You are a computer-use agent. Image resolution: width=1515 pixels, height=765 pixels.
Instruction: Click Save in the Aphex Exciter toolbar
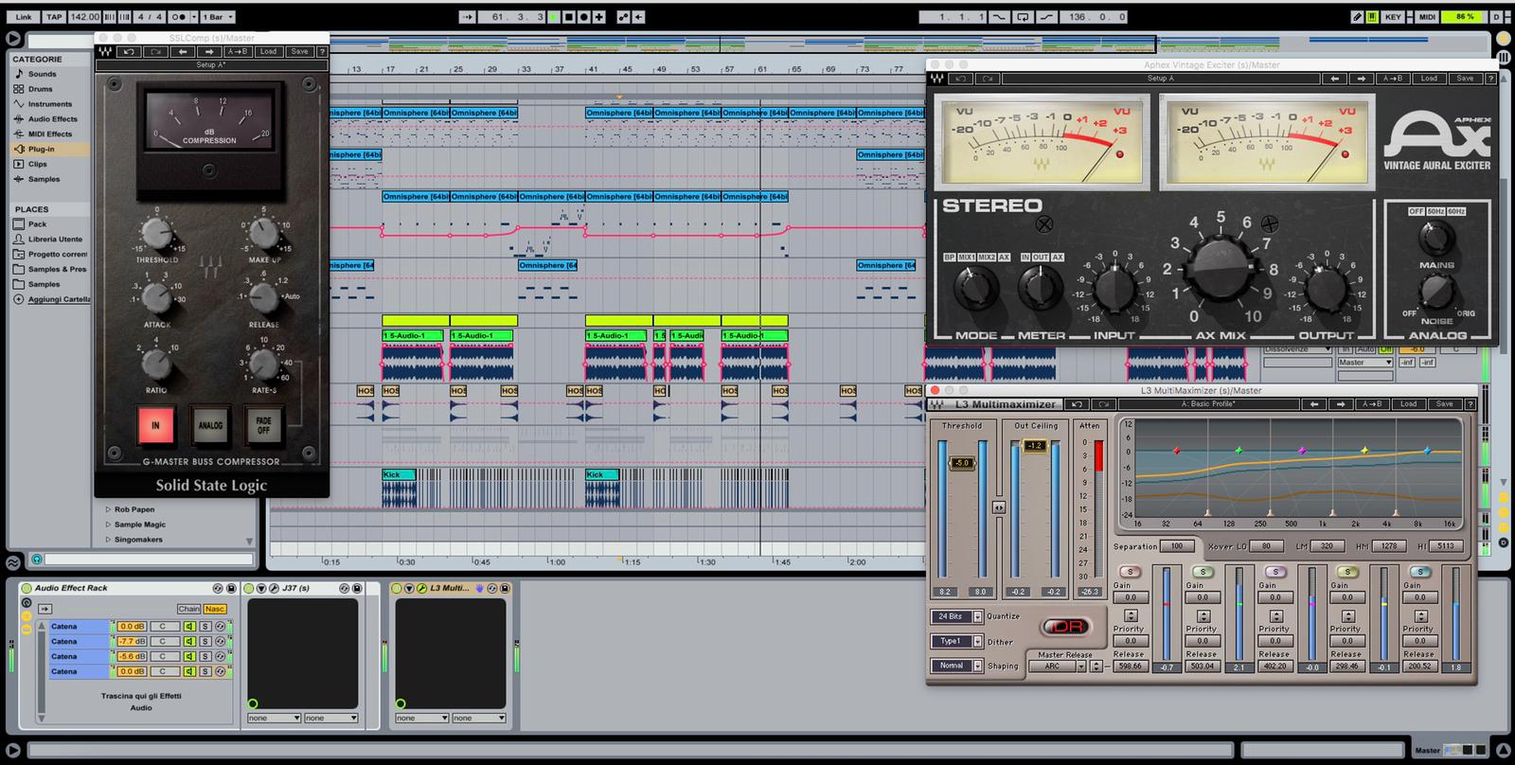coord(1465,79)
